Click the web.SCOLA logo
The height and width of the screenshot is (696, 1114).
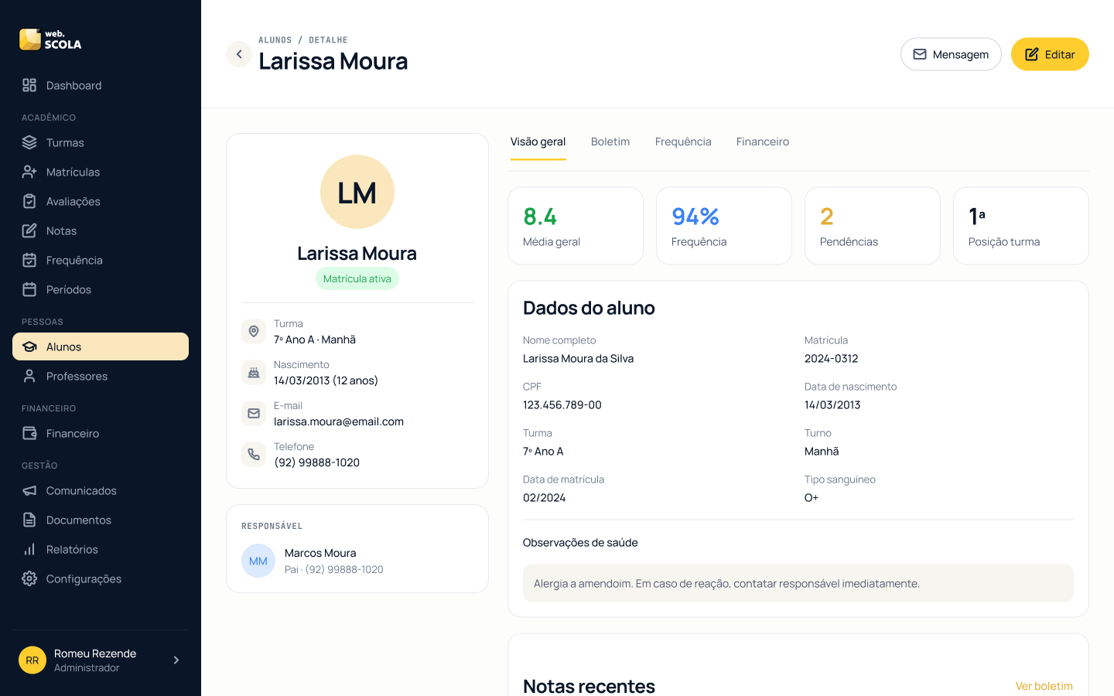[x=50, y=39]
